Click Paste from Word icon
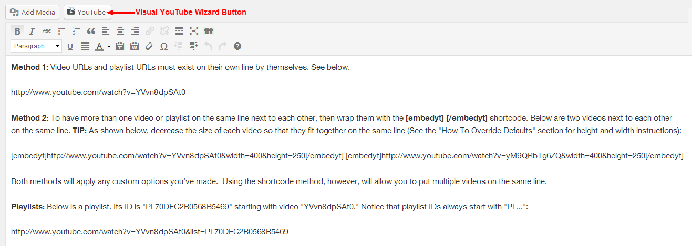692x246 pixels. click(134, 46)
